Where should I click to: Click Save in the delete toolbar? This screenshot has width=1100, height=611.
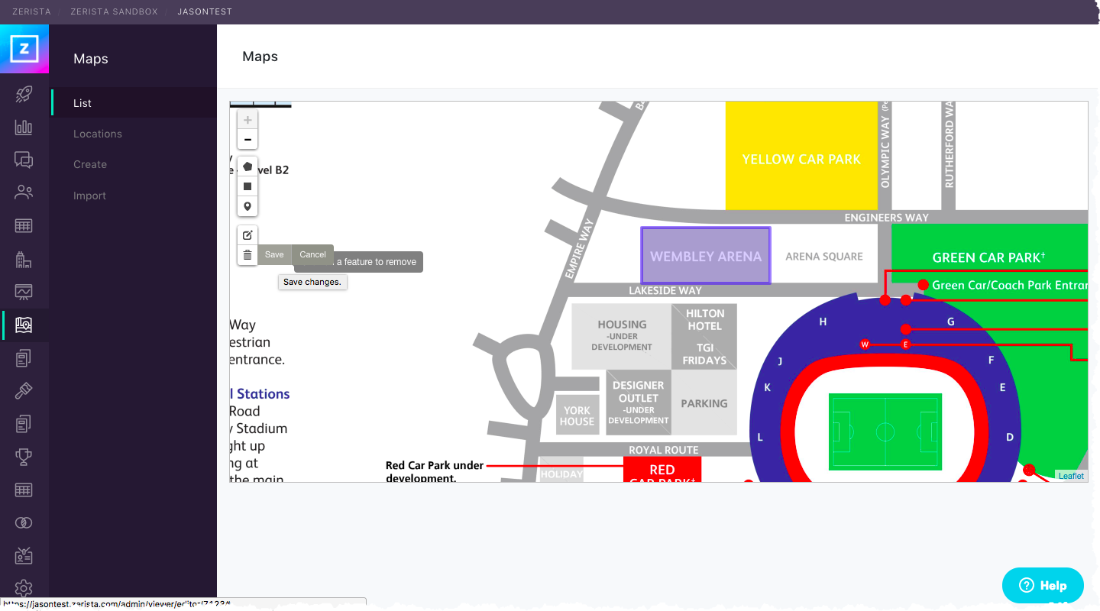[x=274, y=255]
